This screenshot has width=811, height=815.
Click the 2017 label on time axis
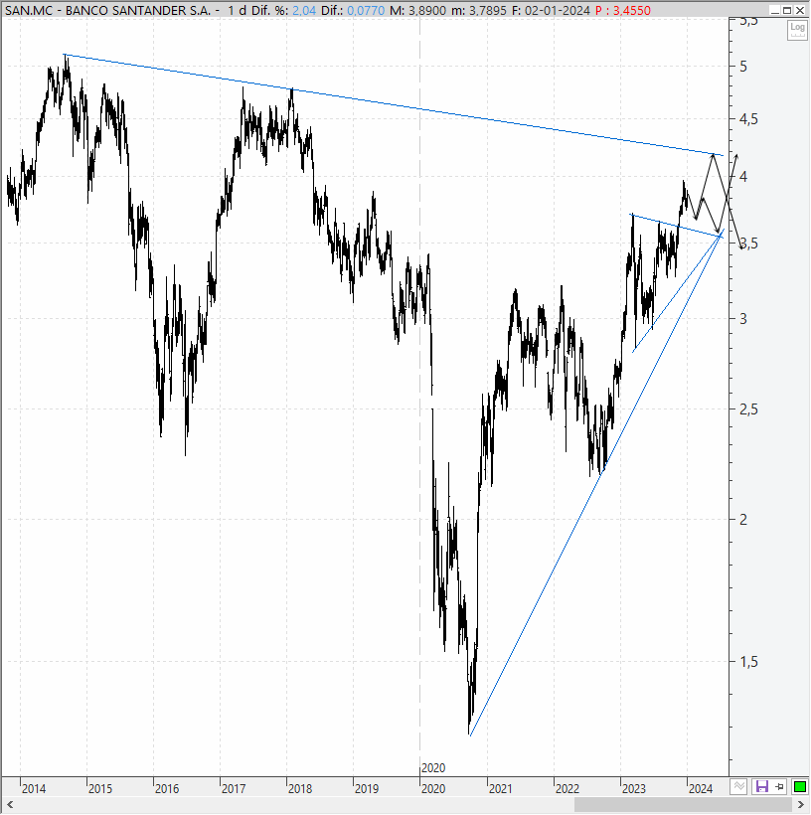(233, 789)
